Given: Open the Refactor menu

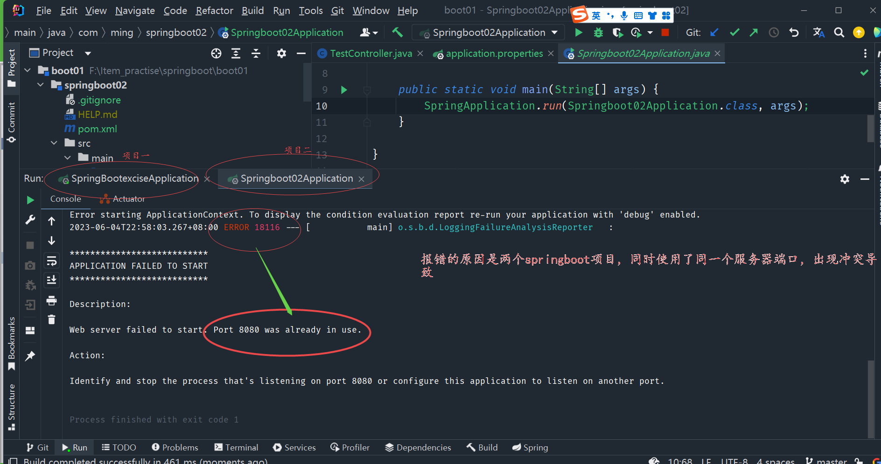Looking at the screenshot, I should pyautogui.click(x=214, y=11).
